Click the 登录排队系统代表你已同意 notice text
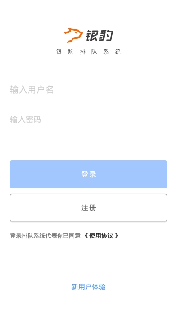Image resolution: width=177 pixels, height=315 pixels. tap(45, 236)
